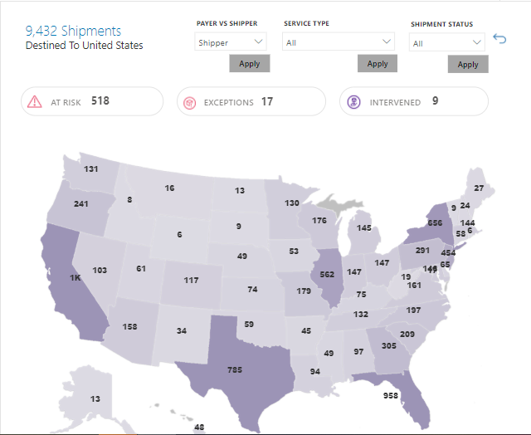Select Montana labeled 16
531x435 pixels.
point(169,190)
